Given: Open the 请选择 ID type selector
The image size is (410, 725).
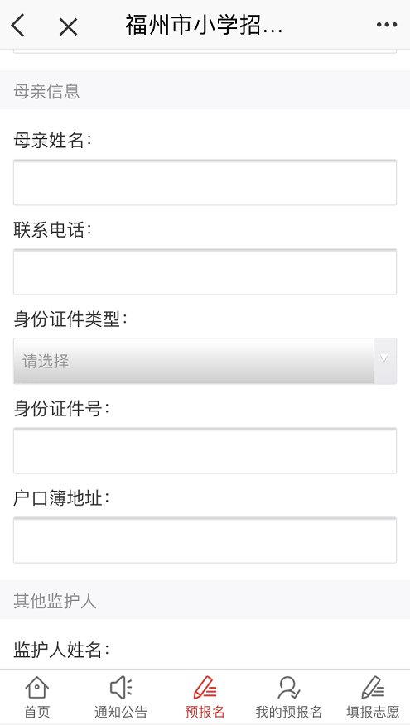Looking at the screenshot, I should [205, 361].
